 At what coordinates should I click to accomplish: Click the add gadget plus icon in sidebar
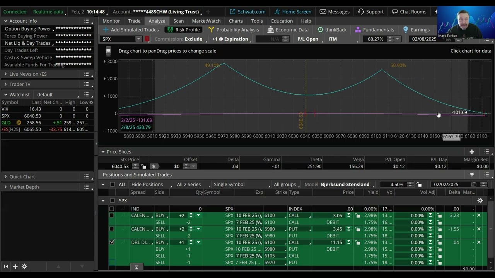coord(15,266)
